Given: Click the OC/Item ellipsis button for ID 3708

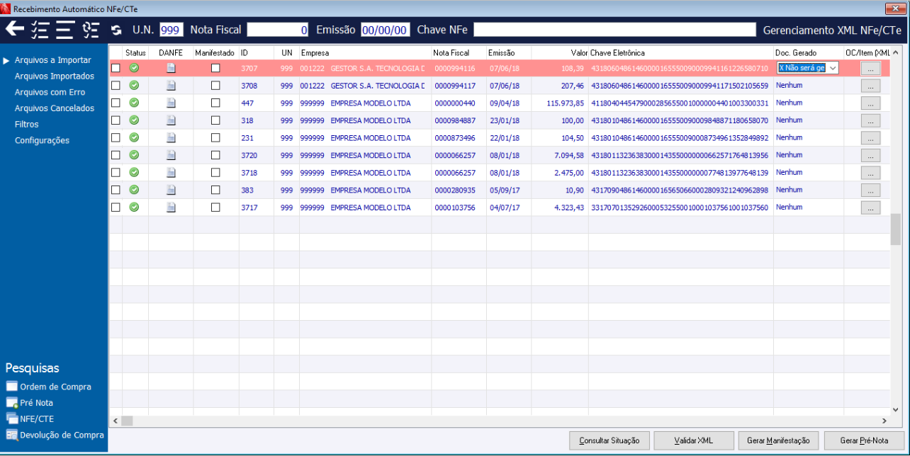Looking at the screenshot, I should click(x=870, y=86).
